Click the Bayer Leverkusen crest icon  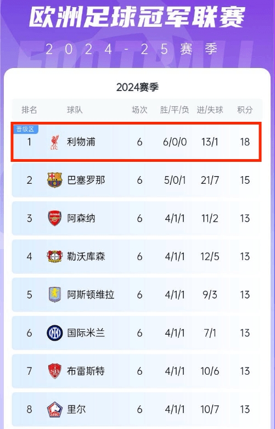pos(54,256)
